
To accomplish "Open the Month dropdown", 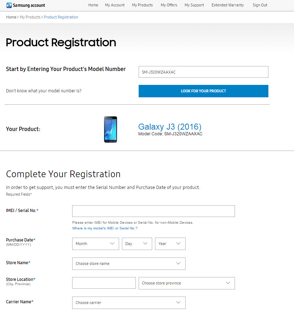I will pyautogui.click(x=96, y=244).
